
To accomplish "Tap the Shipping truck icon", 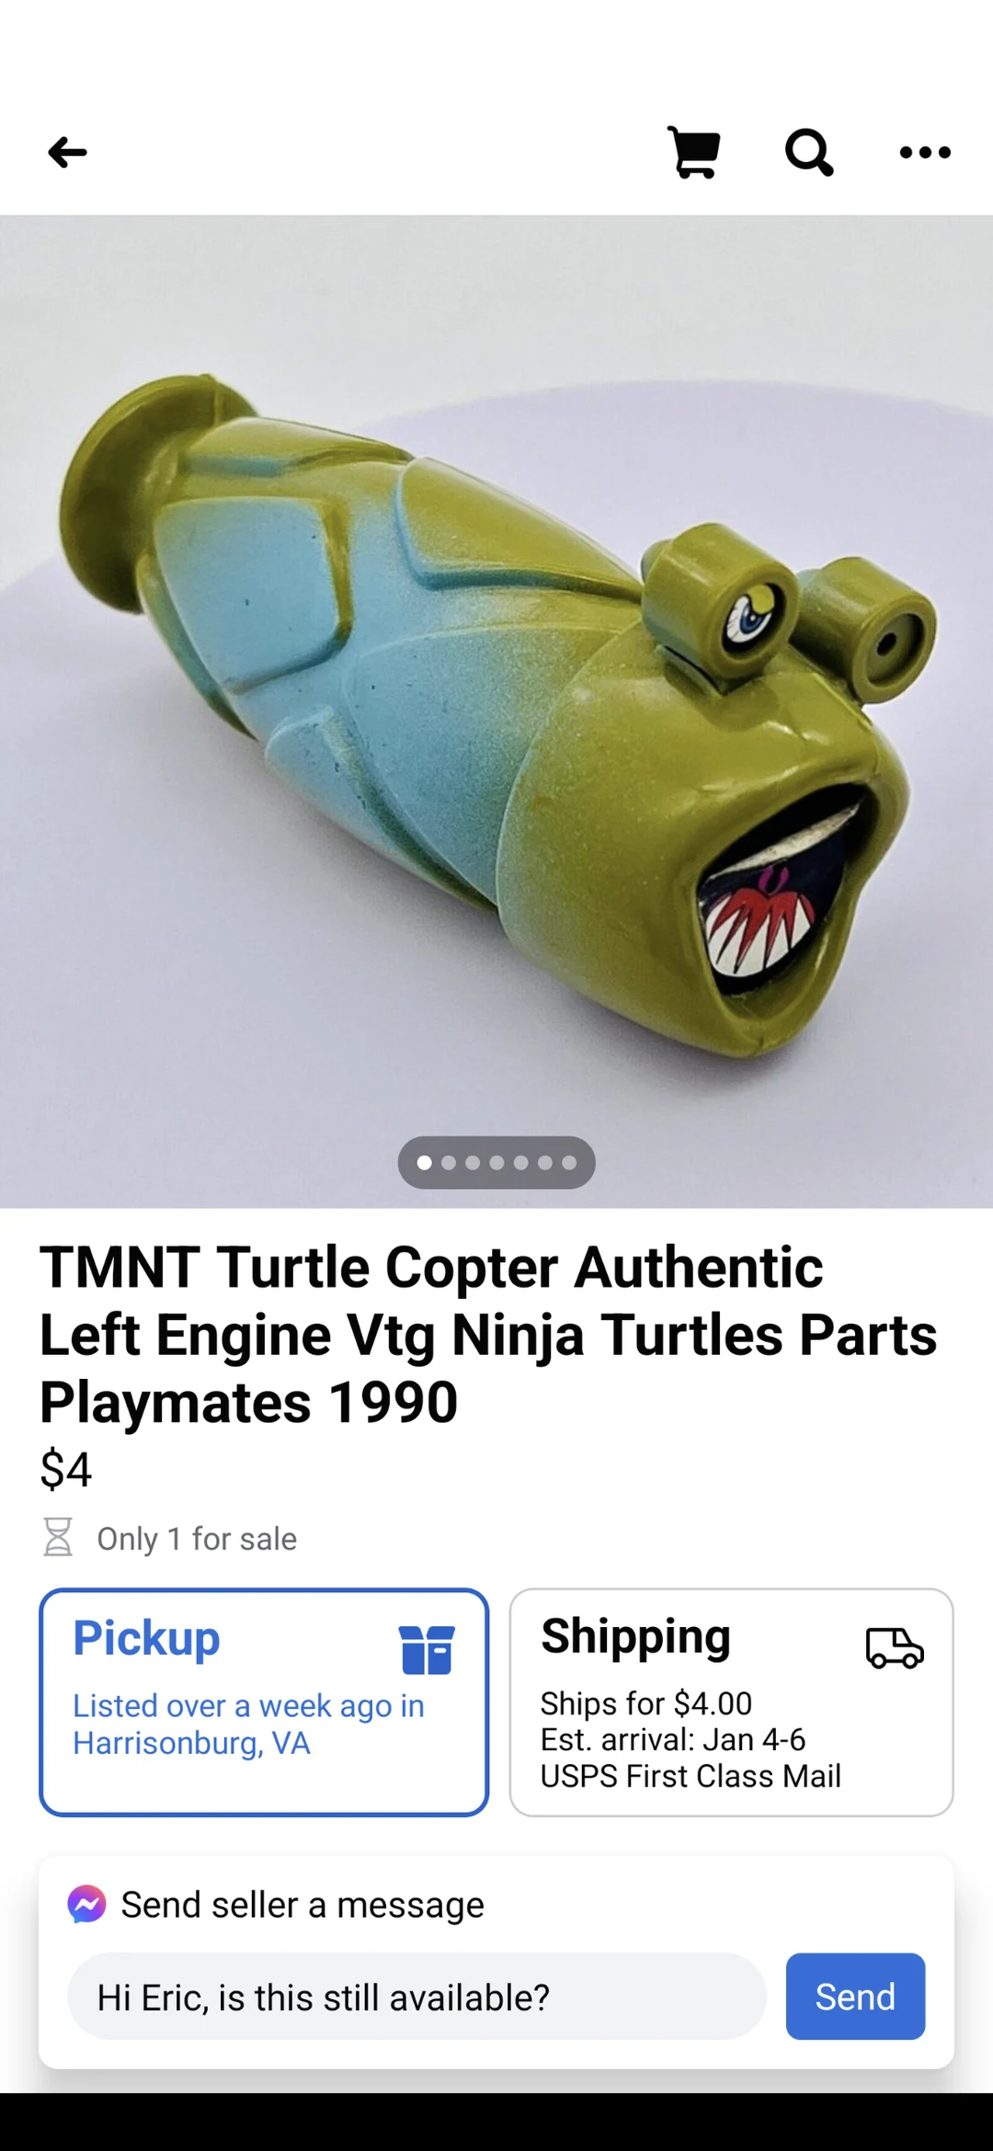I will (895, 1647).
